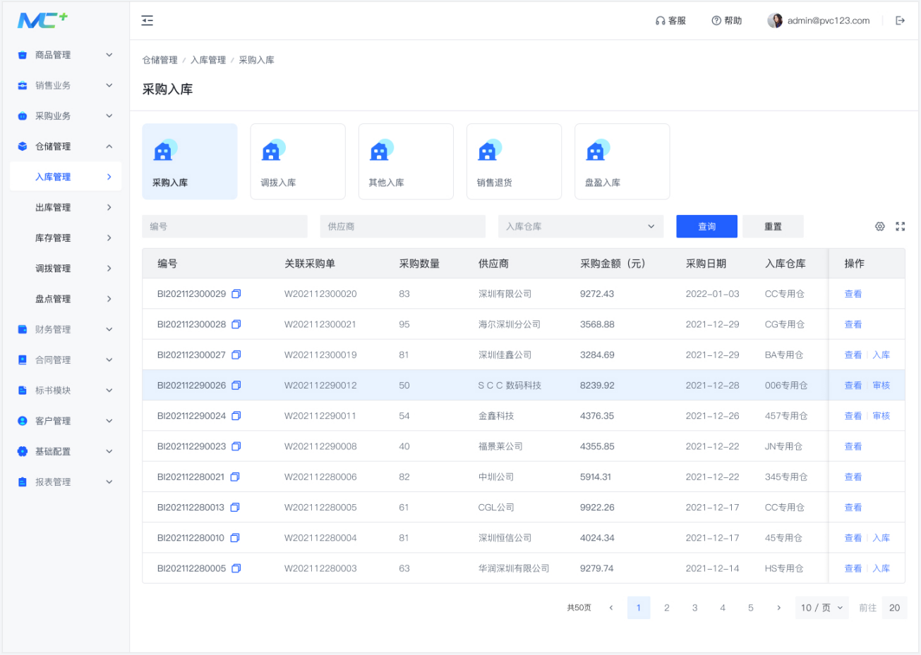Copy number BI202112280013 with copy icon

(235, 507)
